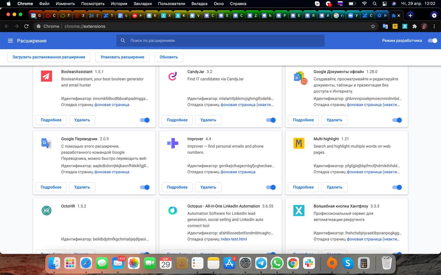Open Spotlight search in menu bar

tap(375, 4)
